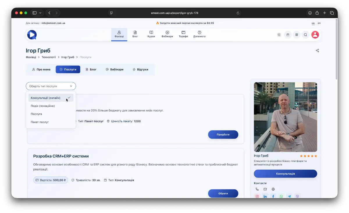Screen dimensions: 349x213
Task: Switch site language to ua
Action: point(313,23)
